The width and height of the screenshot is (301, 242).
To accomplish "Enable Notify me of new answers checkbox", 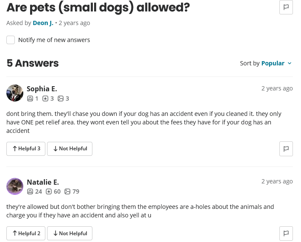I will [x=11, y=40].
